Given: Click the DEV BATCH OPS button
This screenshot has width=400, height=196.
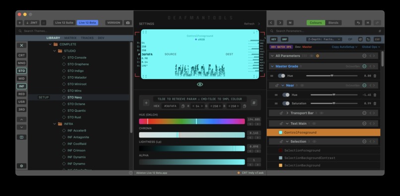Looking at the screenshot, I should click(x=281, y=47).
